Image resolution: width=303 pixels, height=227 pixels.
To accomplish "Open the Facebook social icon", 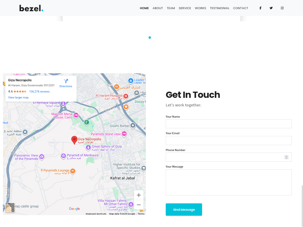I will [260, 8].
